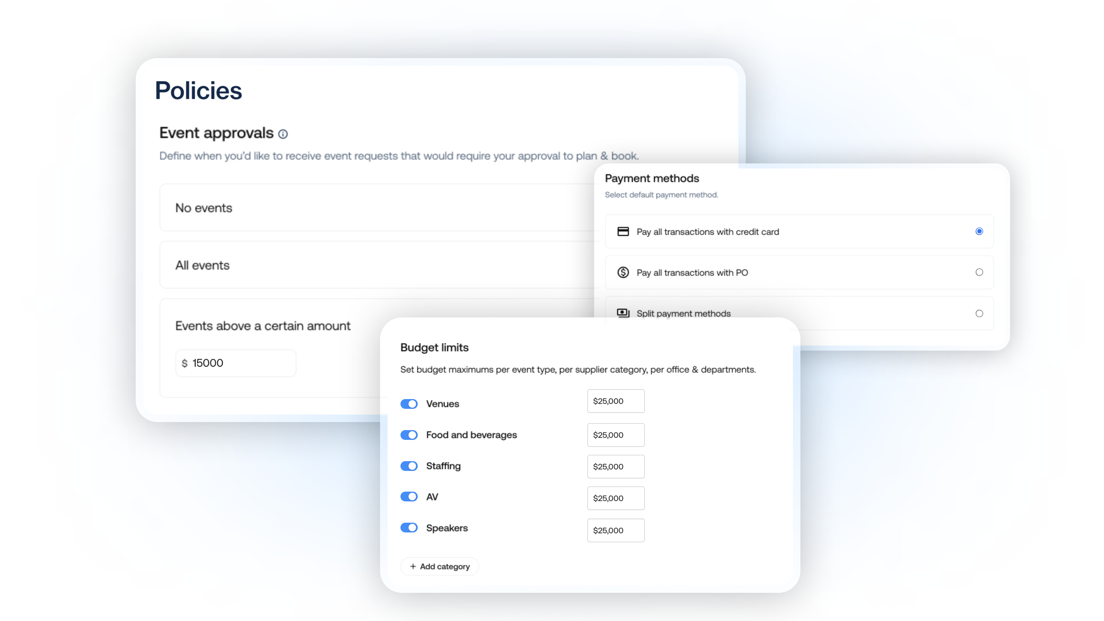Click the PO dollar circle icon
This screenshot has height=621, width=1104.
[623, 272]
